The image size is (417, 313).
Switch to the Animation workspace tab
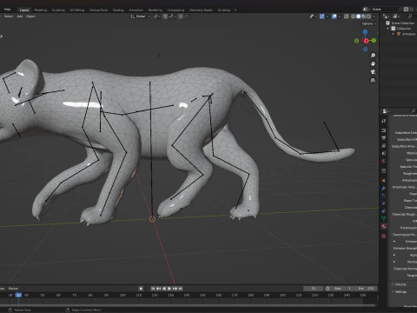136,10
